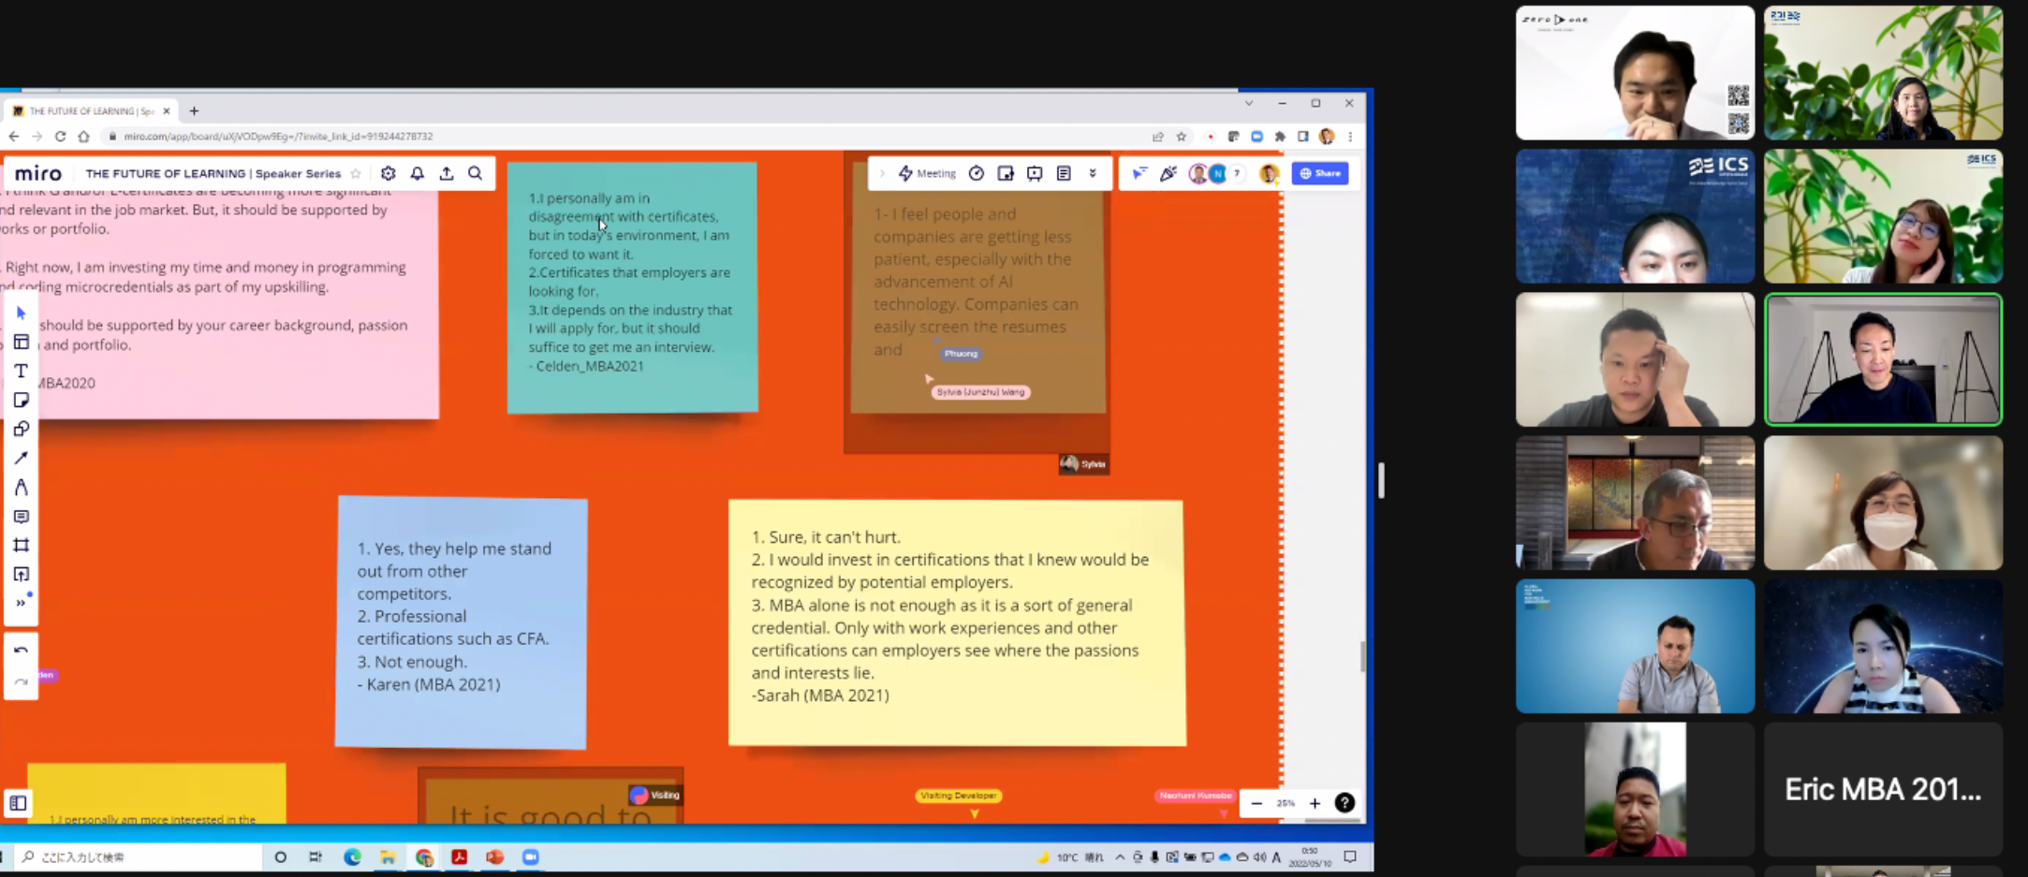2028x877 pixels.
Task: Expand the collapsed toolbar chevron beside Meeting
Action: 882,173
